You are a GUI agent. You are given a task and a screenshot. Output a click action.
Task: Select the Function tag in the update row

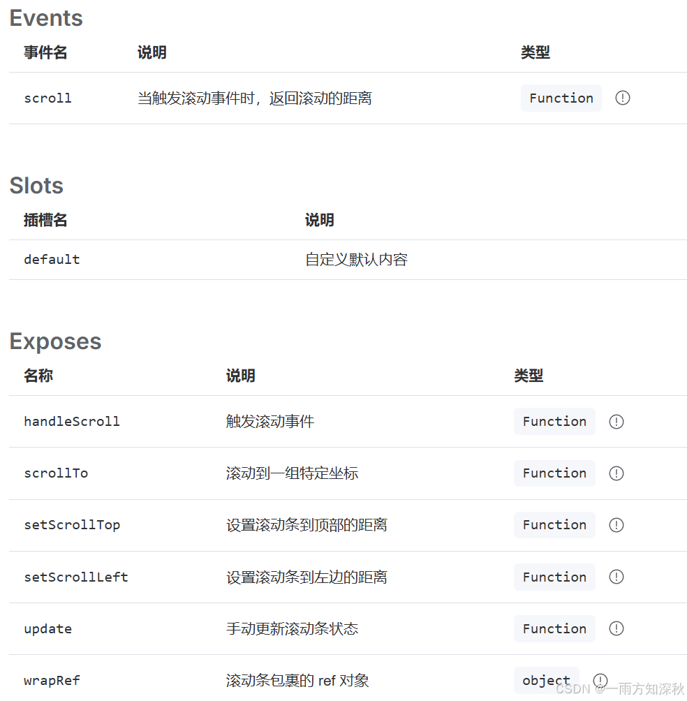click(x=554, y=628)
